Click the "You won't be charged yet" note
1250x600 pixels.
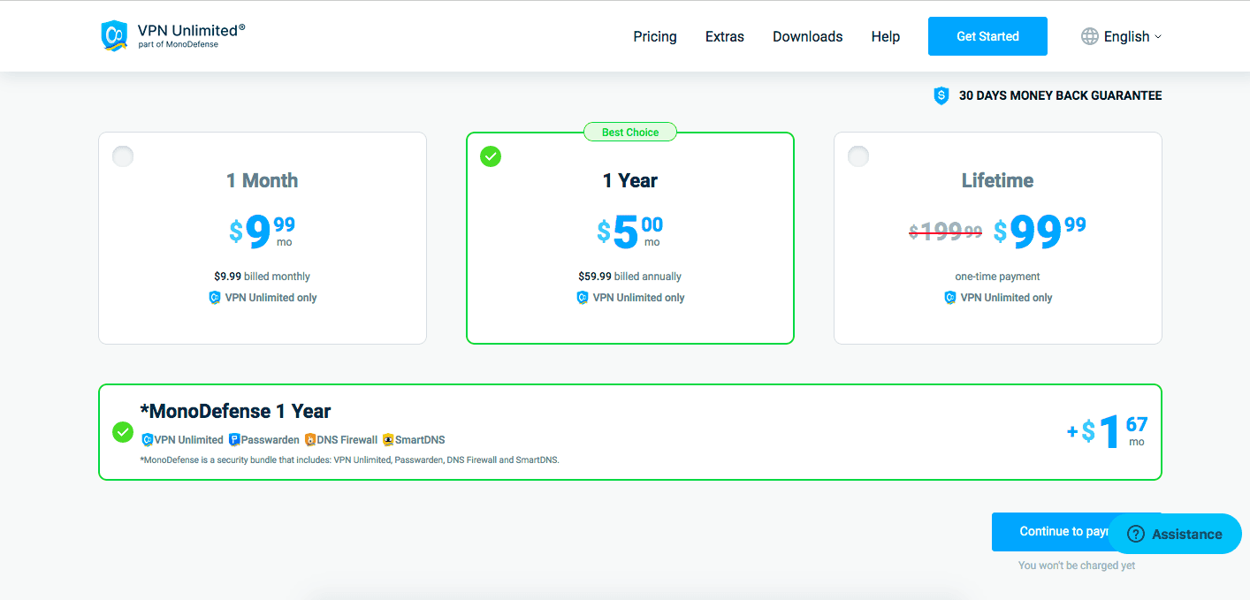click(1077, 566)
